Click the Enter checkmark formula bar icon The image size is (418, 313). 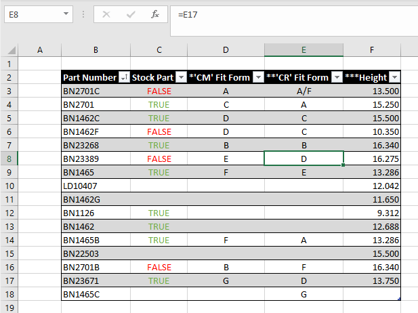[131, 14]
